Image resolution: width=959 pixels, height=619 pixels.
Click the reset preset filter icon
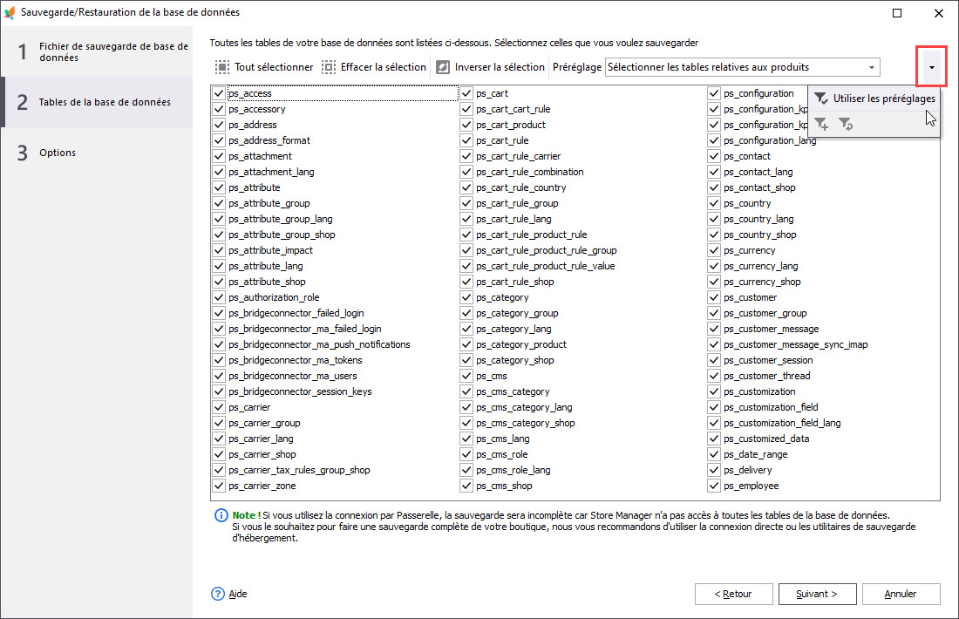click(846, 124)
